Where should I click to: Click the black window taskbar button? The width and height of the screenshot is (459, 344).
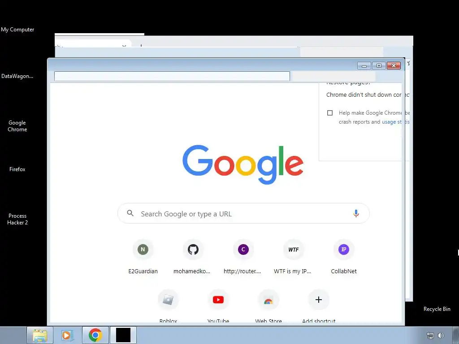coord(123,335)
